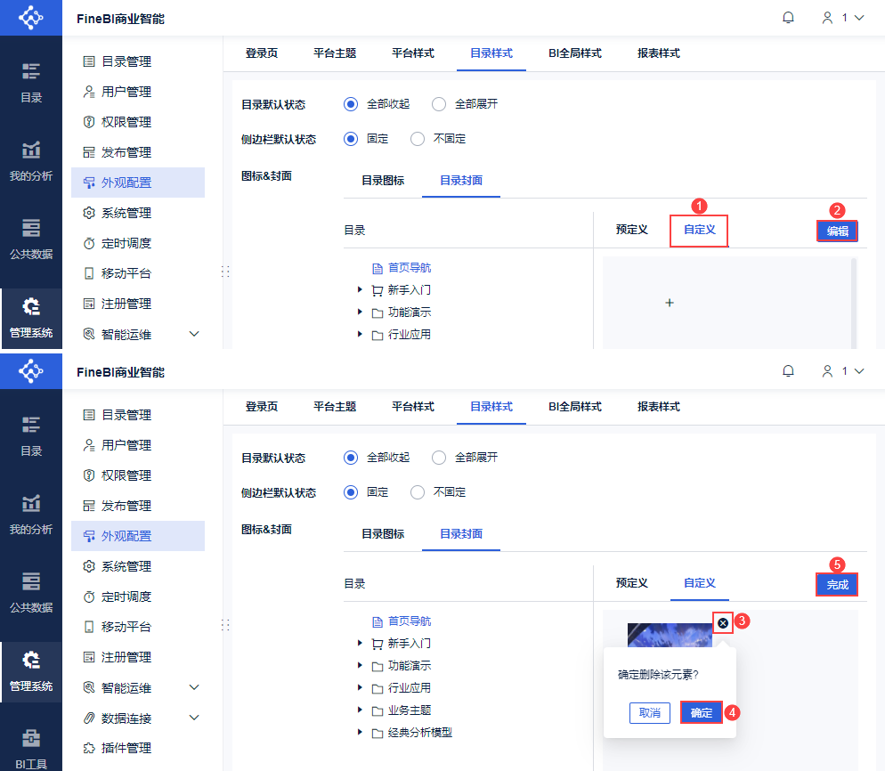This screenshot has width=885, height=771.
Task: Switch to 目录图标 sub-tab in top screenshot
Action: click(383, 181)
